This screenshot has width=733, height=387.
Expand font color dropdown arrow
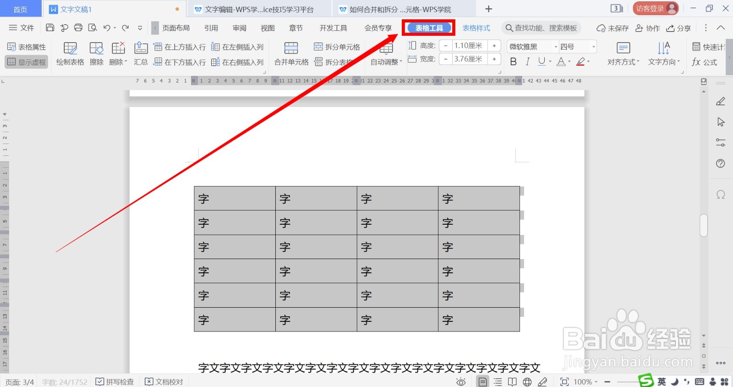[x=569, y=61]
